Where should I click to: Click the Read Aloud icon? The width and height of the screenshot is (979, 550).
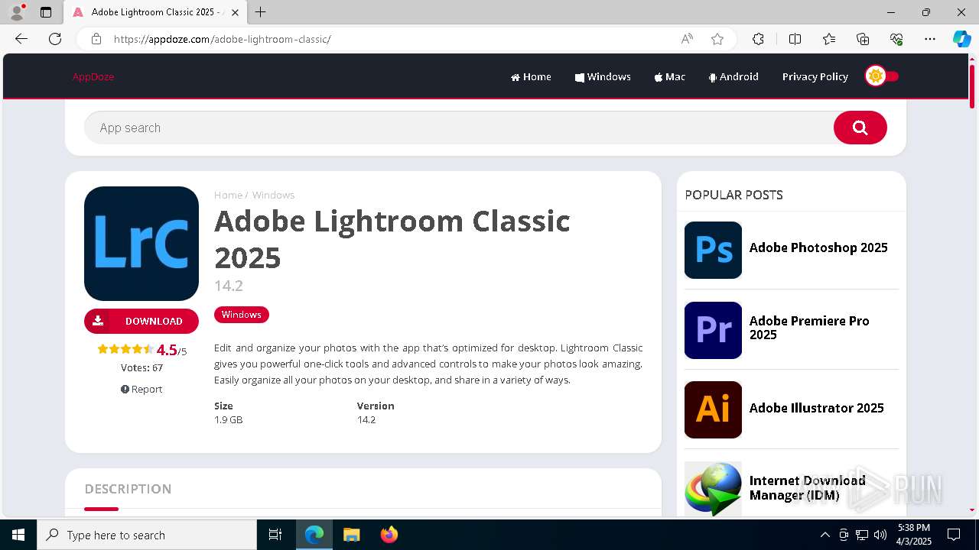tap(687, 39)
